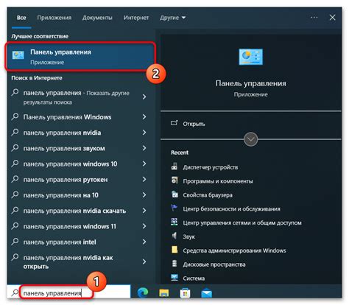Click magnifier icon in taskbar search box
The width and height of the screenshot is (349, 305).
(15, 292)
